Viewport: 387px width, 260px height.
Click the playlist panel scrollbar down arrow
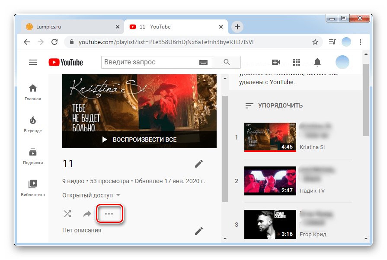(225, 238)
